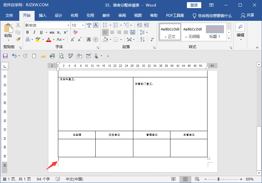Open the 邮件 ribbon tab

pyautogui.click(x=106, y=15)
